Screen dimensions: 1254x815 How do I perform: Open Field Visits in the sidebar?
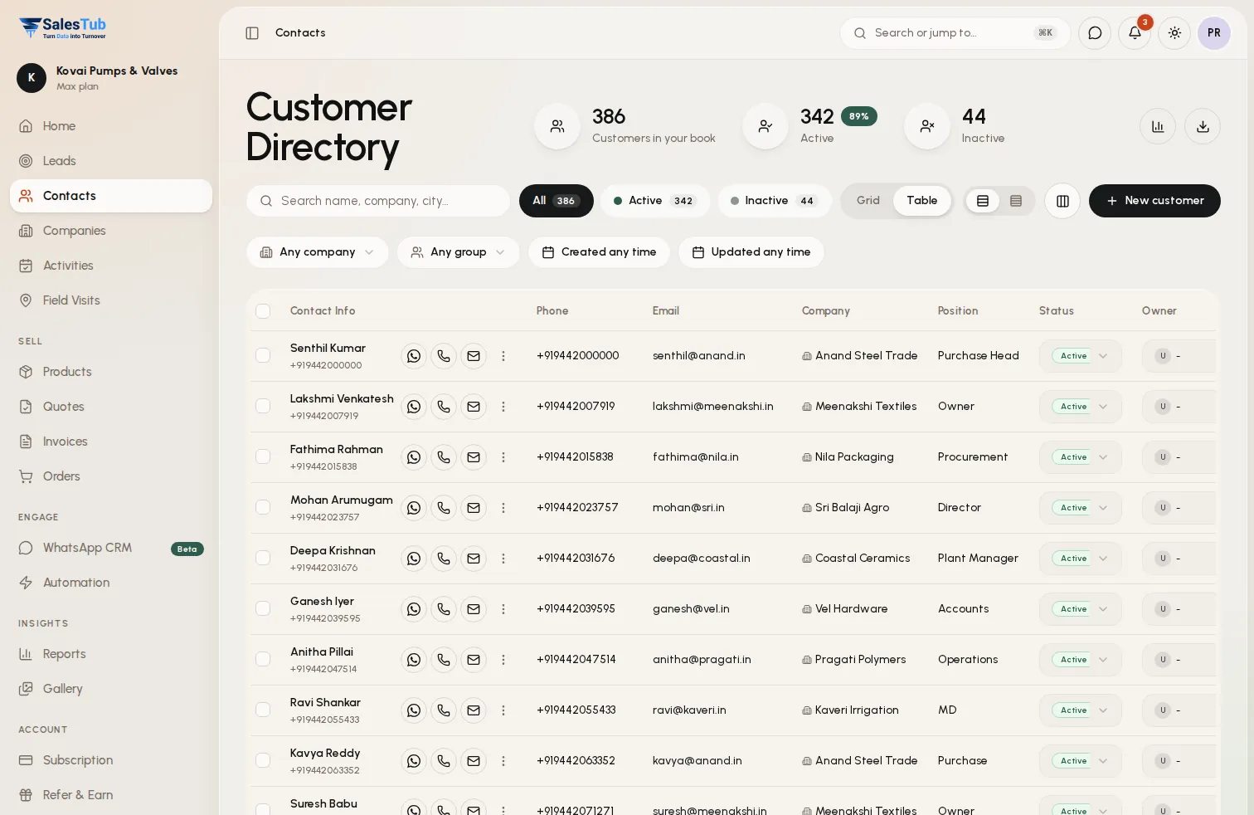click(111, 300)
